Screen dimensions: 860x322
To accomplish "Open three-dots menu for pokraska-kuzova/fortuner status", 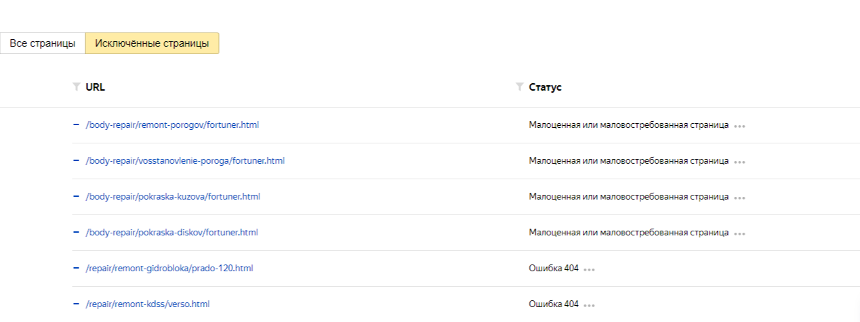I will tap(739, 198).
